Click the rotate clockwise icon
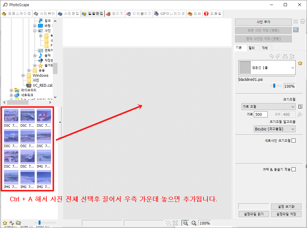The width and height of the screenshot is (307, 228). coord(278,56)
